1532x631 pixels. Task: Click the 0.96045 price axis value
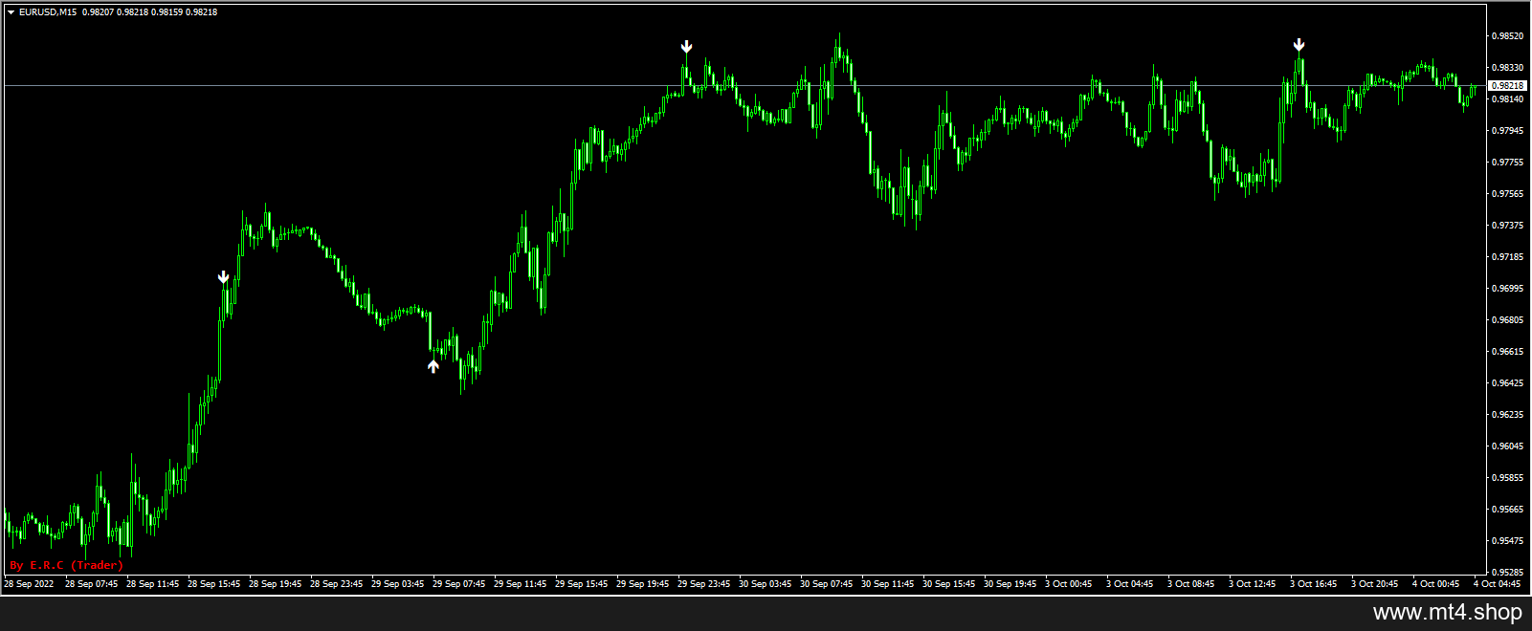click(1508, 446)
